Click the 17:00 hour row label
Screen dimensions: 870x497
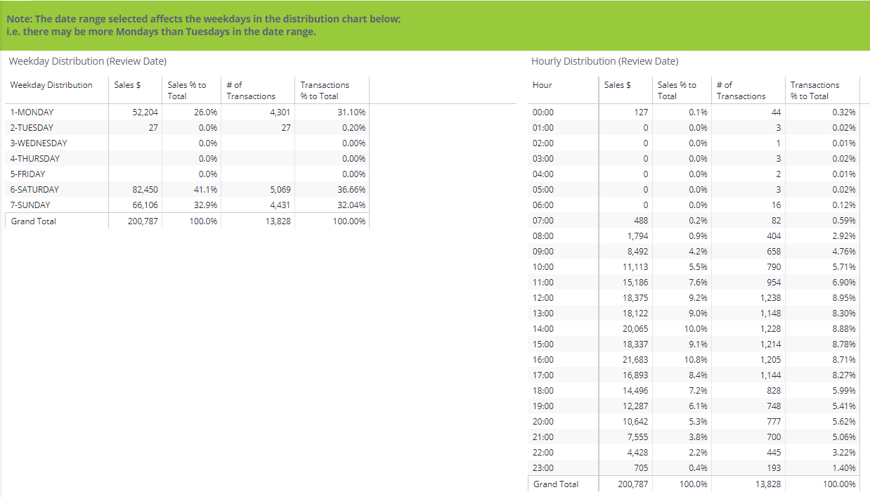[x=543, y=375]
